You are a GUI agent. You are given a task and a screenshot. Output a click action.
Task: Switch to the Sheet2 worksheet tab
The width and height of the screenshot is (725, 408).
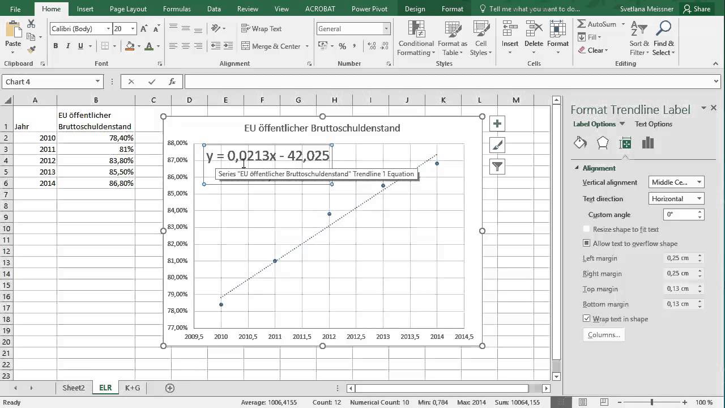click(x=74, y=388)
